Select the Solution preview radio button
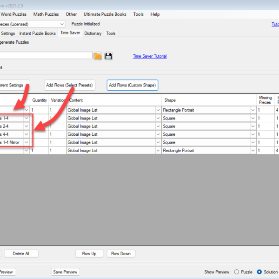 [x=260, y=272]
